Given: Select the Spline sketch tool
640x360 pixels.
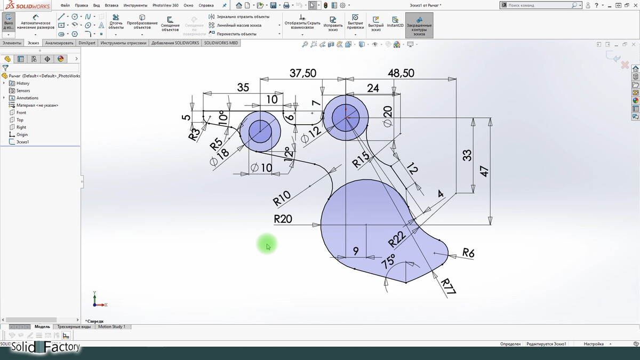Looking at the screenshot, I should click(88, 17).
